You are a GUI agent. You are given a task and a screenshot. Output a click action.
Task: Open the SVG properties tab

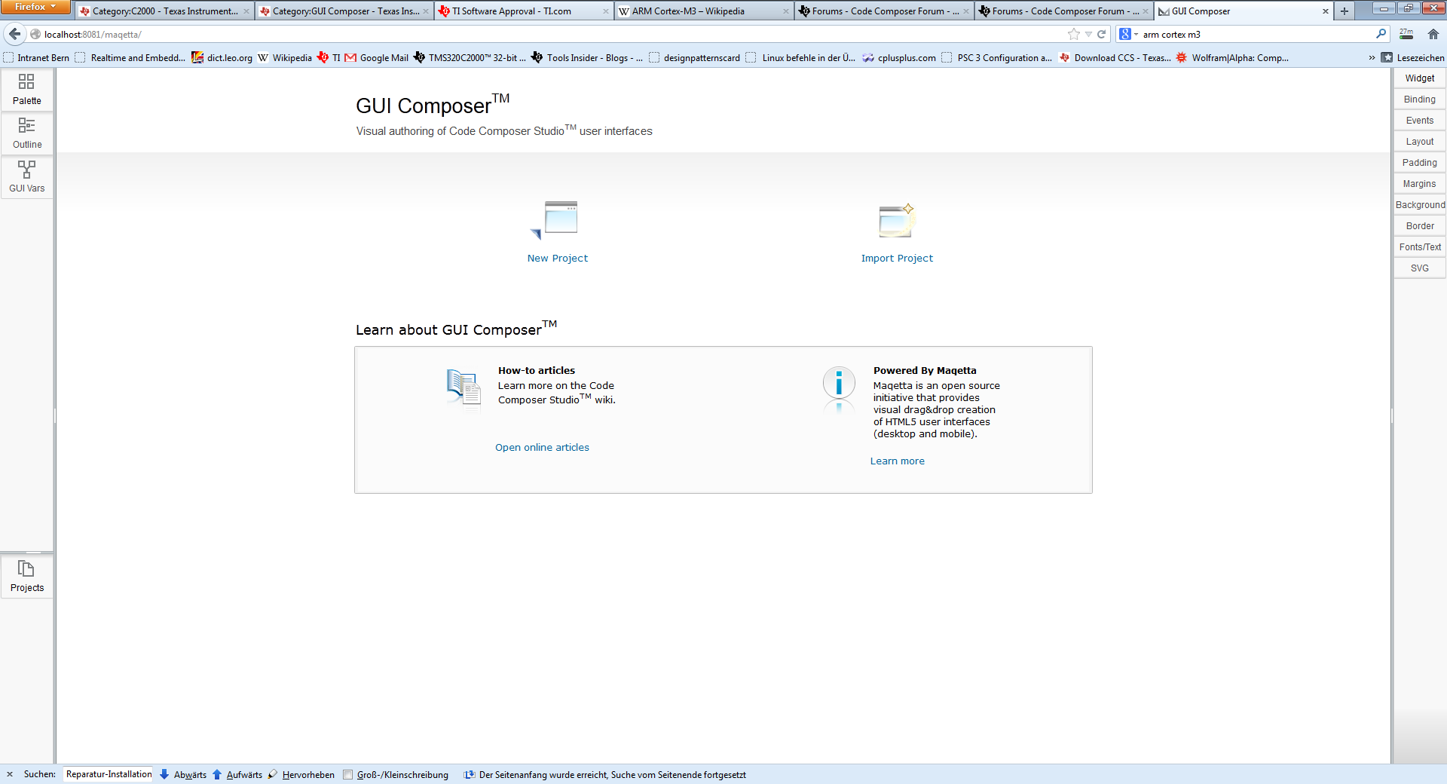click(x=1419, y=268)
